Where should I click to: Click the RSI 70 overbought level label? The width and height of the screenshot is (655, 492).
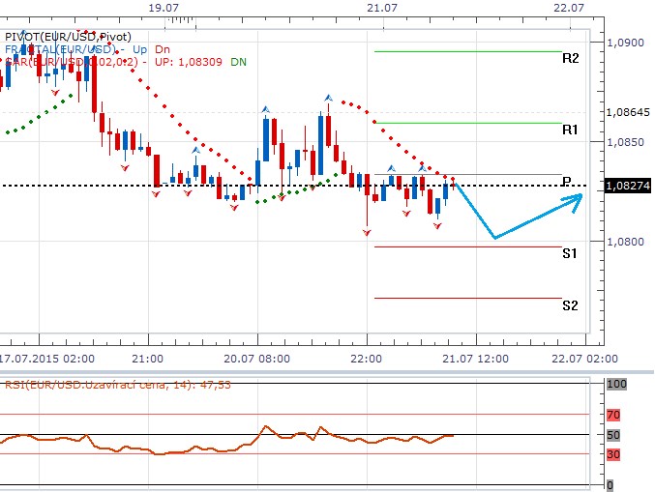[x=611, y=415]
